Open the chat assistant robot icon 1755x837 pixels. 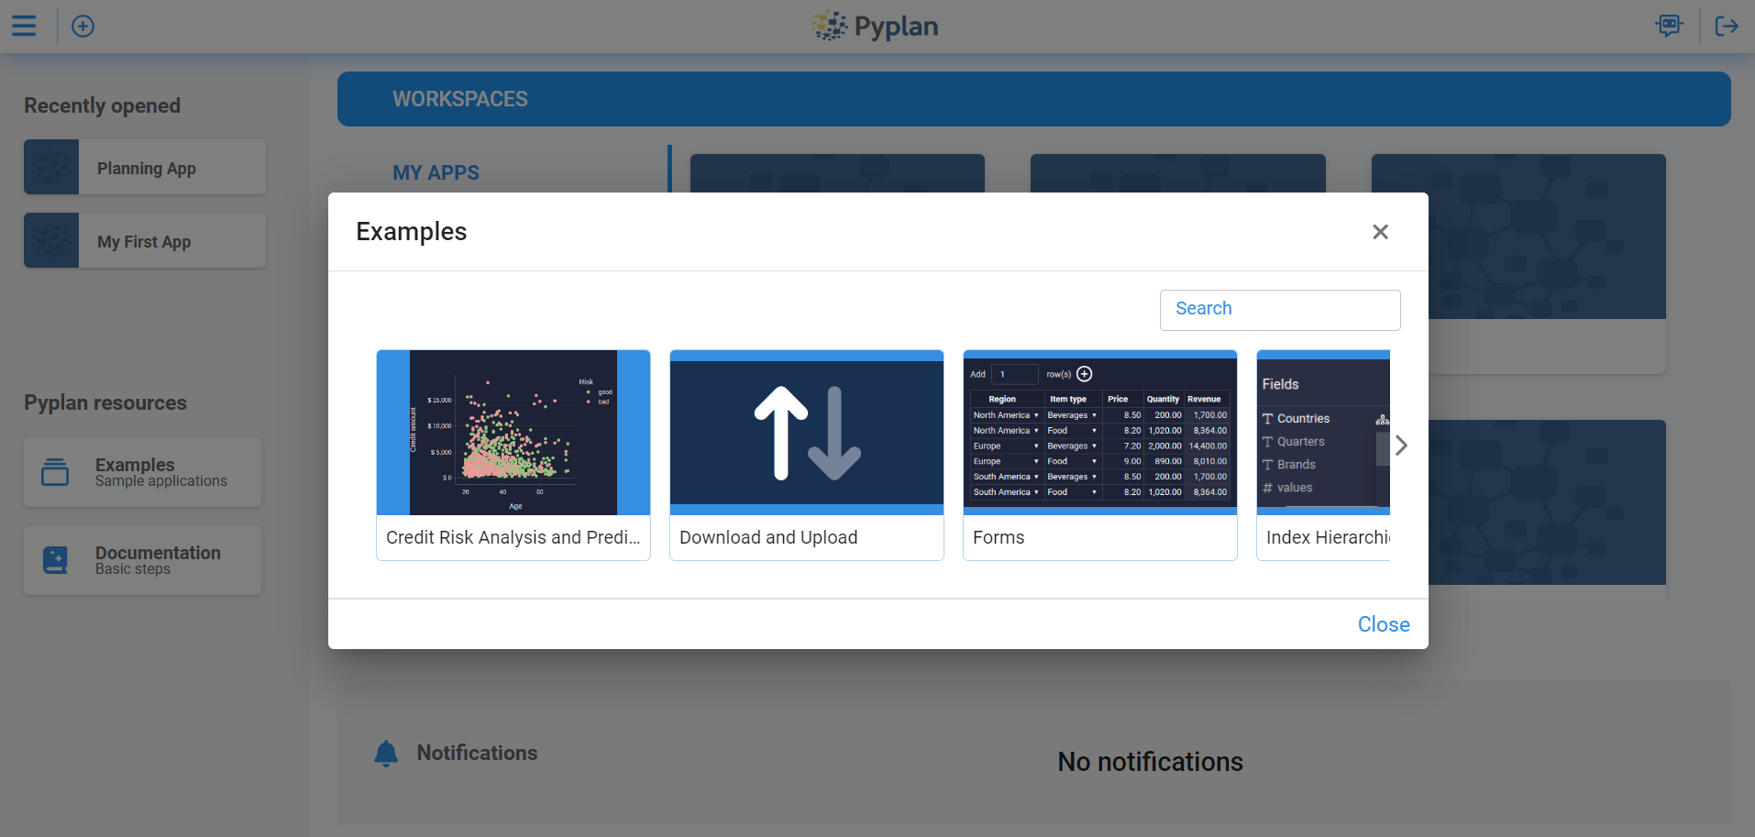click(x=1669, y=26)
